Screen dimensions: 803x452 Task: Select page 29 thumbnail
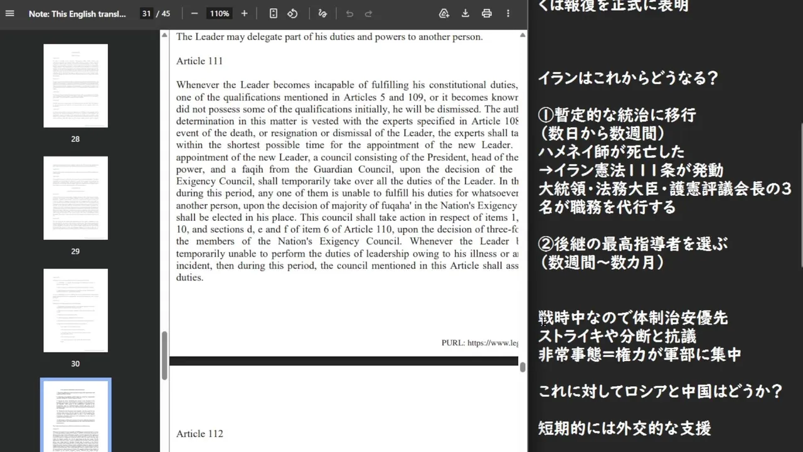click(x=75, y=198)
